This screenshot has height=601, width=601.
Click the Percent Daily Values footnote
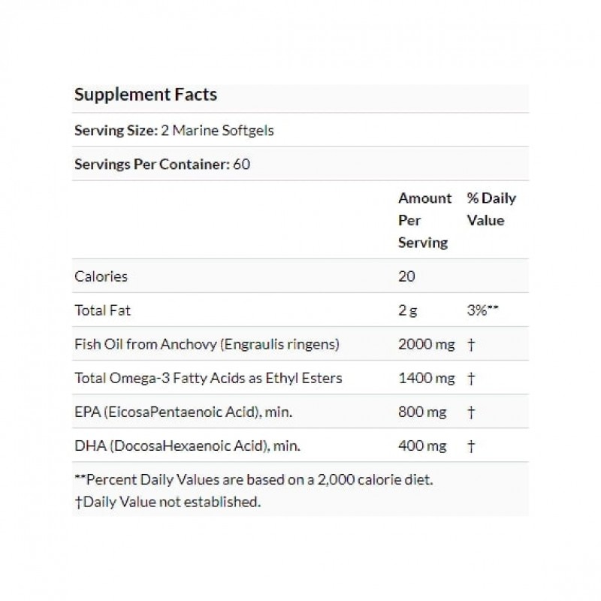pyautogui.click(x=254, y=479)
